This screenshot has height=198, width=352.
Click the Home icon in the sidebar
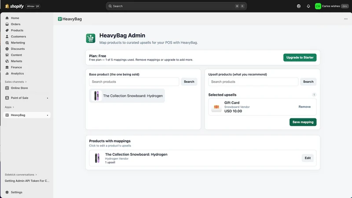[x=7, y=18]
